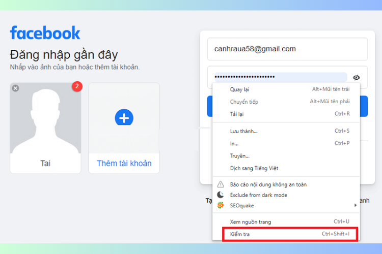382x254 pixels.
Task: Click the blue plus add account icon
Action: [x=124, y=118]
